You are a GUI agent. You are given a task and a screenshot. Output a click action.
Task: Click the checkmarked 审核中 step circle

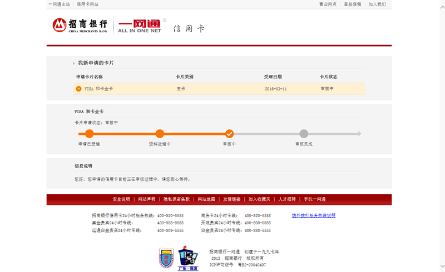click(229, 133)
